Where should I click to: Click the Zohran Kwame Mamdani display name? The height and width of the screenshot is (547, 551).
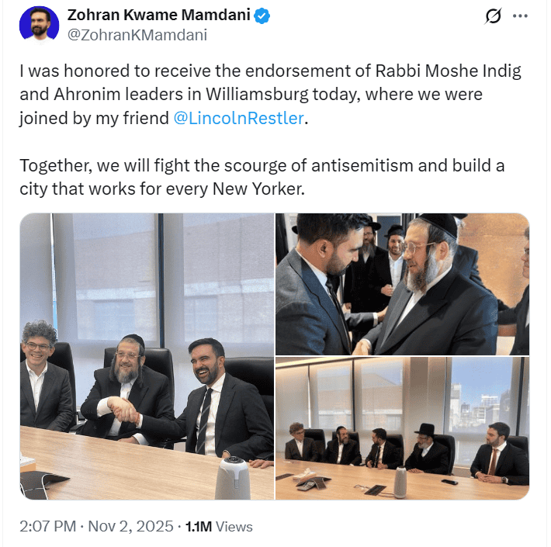coord(158,15)
